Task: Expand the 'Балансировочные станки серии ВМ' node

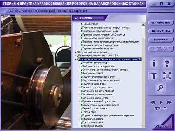Action: (x=75, y=56)
